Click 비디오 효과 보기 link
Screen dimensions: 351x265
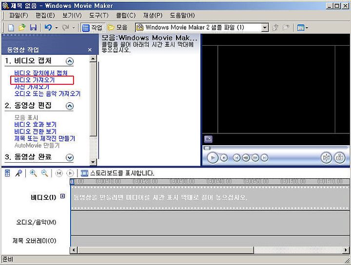(x=35, y=124)
